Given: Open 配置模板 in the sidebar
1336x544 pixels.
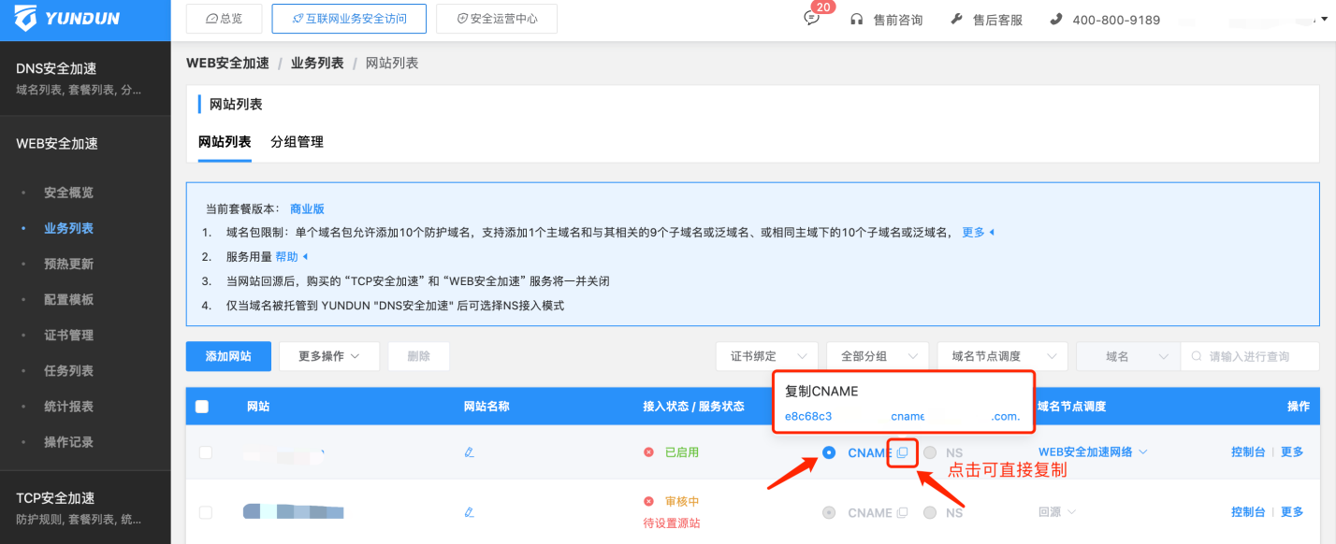Looking at the screenshot, I should click(x=68, y=299).
